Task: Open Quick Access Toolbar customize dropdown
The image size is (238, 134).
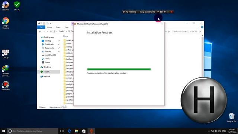Action: (x=50, y=23)
